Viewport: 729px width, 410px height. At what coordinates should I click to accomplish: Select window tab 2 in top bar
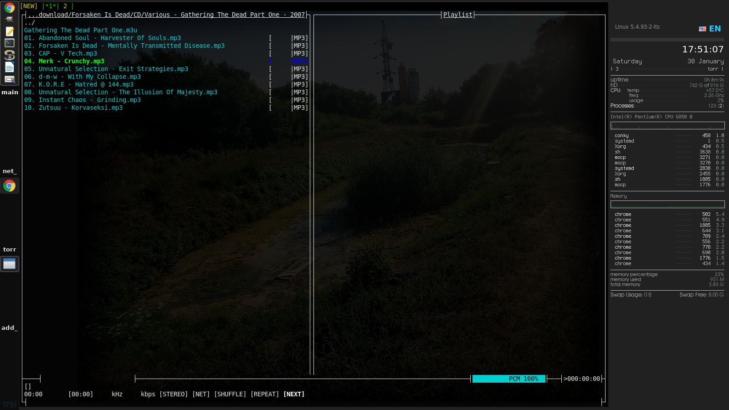(x=65, y=6)
